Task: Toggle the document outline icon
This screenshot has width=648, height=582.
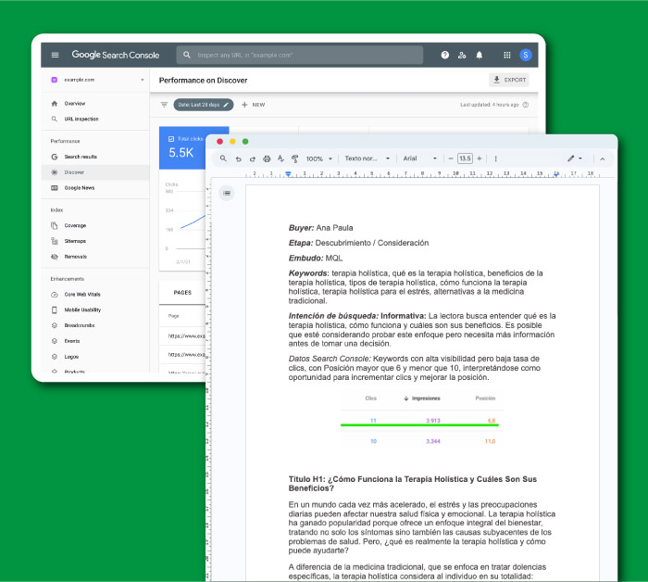Action: (x=227, y=193)
